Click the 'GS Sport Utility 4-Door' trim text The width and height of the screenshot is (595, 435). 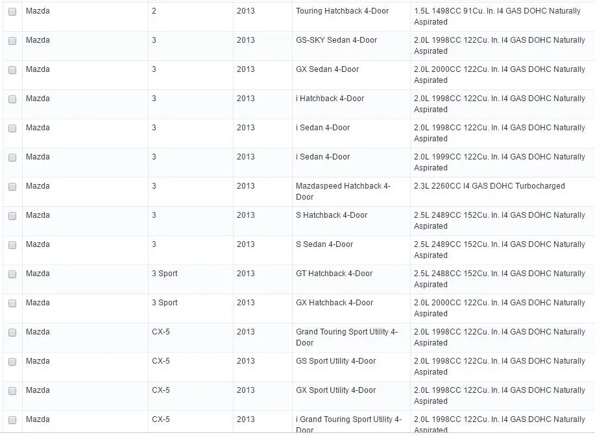tap(336, 362)
